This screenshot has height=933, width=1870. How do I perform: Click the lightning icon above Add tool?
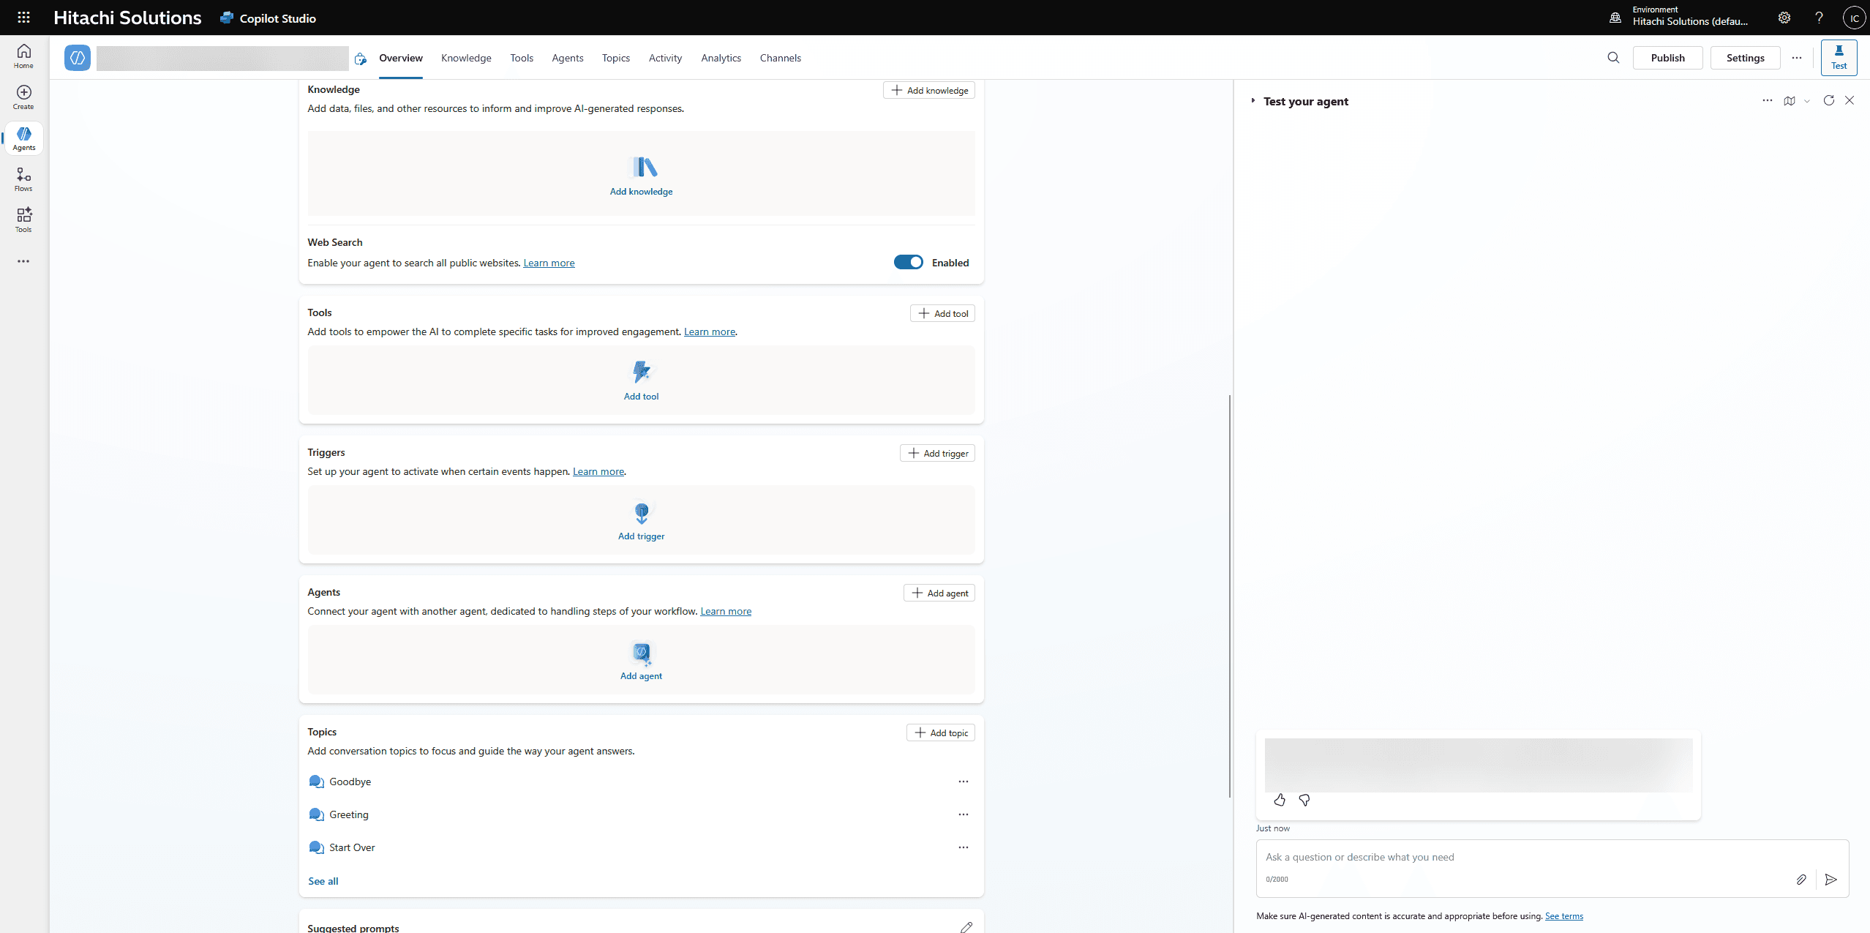tap(642, 372)
